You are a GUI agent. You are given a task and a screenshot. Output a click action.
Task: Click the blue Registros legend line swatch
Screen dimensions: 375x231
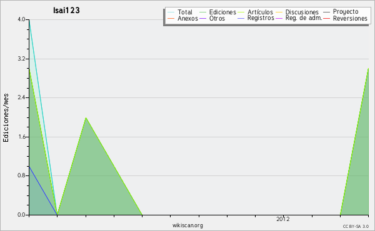241,18
